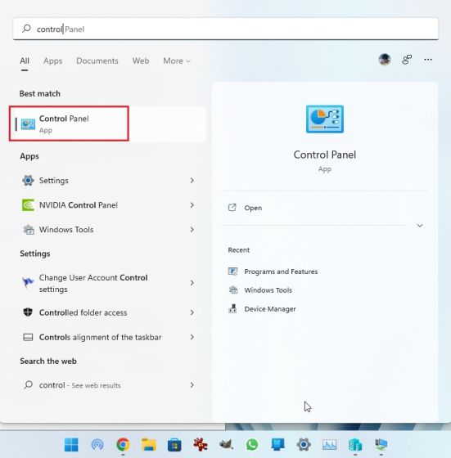
Task: Launch Google Chrome from the taskbar
Action: tap(123, 445)
